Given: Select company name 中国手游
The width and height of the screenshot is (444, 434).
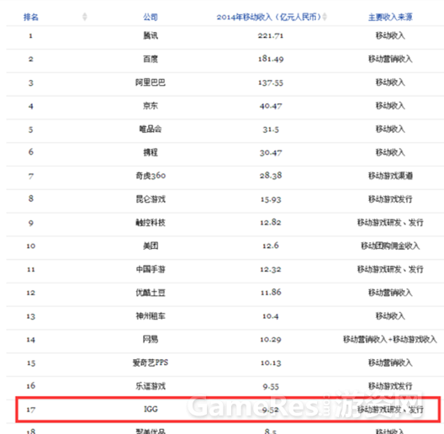Looking at the screenshot, I should click(x=151, y=269).
